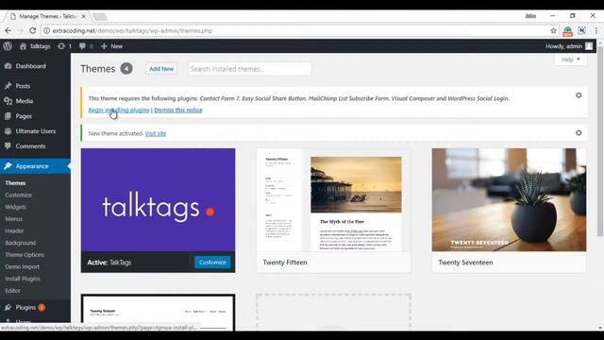Select the TalkTags theme screenshot

tap(158, 200)
